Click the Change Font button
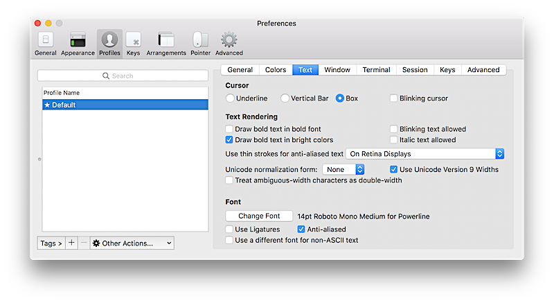 pos(259,216)
